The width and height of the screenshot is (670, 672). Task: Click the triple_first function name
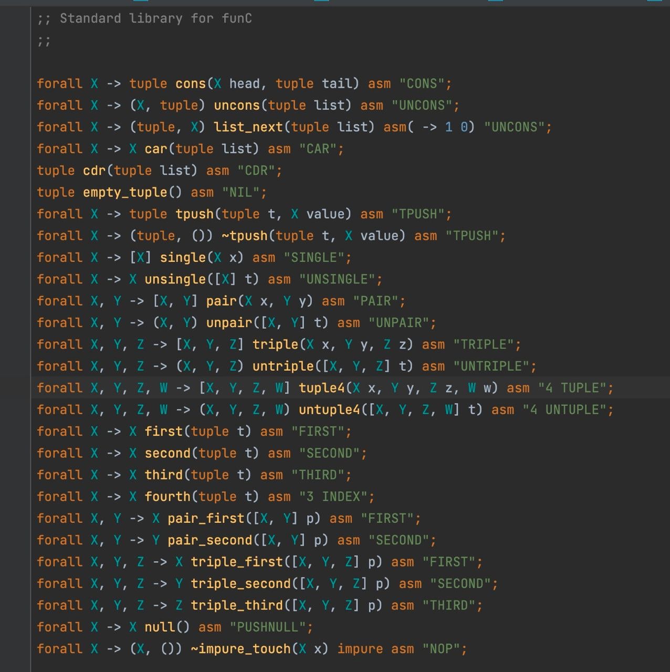(x=237, y=563)
